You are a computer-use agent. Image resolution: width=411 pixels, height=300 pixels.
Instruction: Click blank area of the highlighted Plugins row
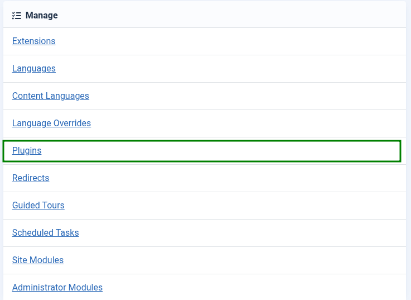[x=223, y=151]
